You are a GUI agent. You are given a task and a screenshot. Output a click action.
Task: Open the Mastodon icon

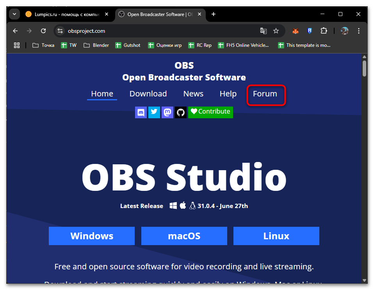point(167,112)
